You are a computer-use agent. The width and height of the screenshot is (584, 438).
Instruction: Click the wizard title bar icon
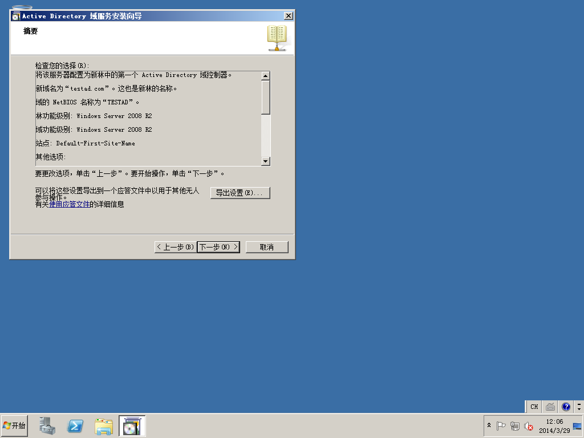coord(16,16)
